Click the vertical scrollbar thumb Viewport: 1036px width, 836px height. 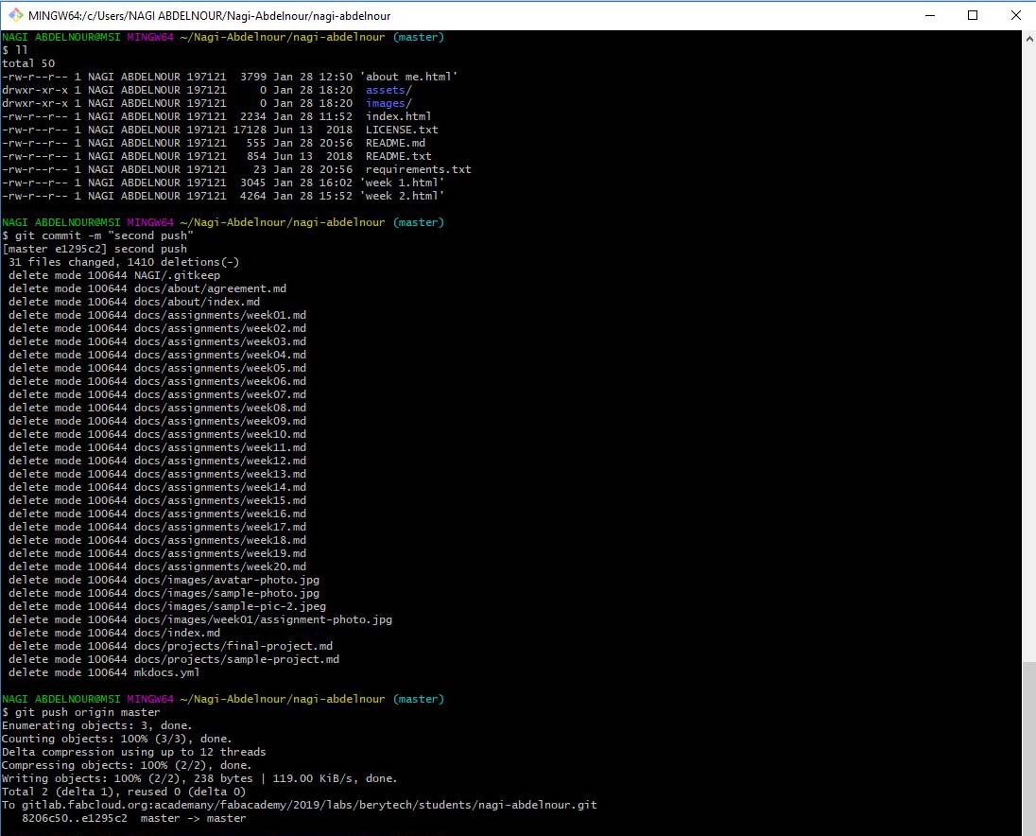1029,748
